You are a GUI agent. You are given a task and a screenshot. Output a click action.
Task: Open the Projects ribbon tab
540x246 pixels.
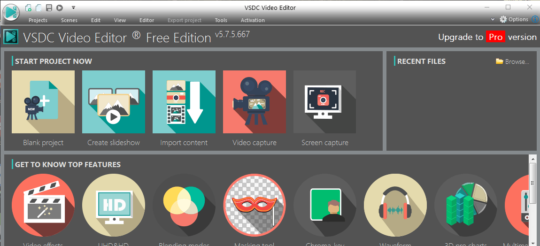pyautogui.click(x=38, y=20)
